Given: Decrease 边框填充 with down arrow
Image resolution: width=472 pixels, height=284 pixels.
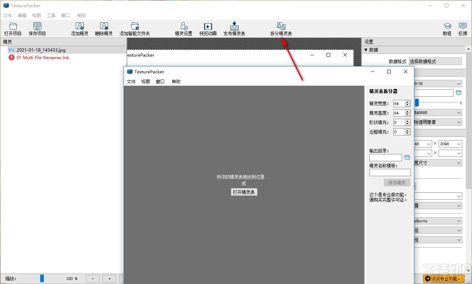Looking at the screenshot, I should 408,134.
